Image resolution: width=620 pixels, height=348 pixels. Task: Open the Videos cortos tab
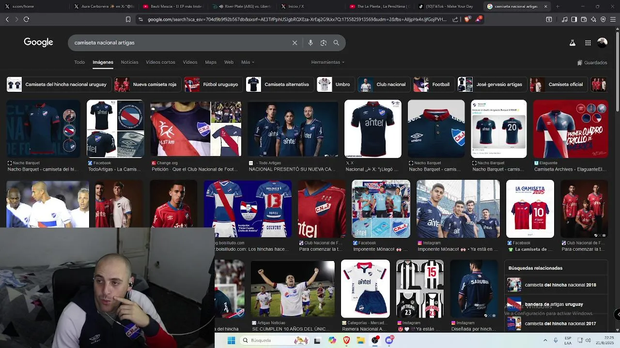(x=160, y=62)
